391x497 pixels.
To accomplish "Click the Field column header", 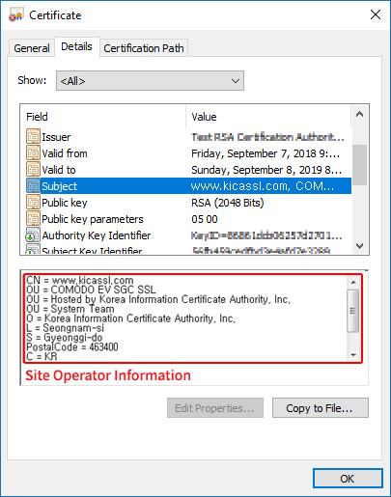I will click(37, 117).
